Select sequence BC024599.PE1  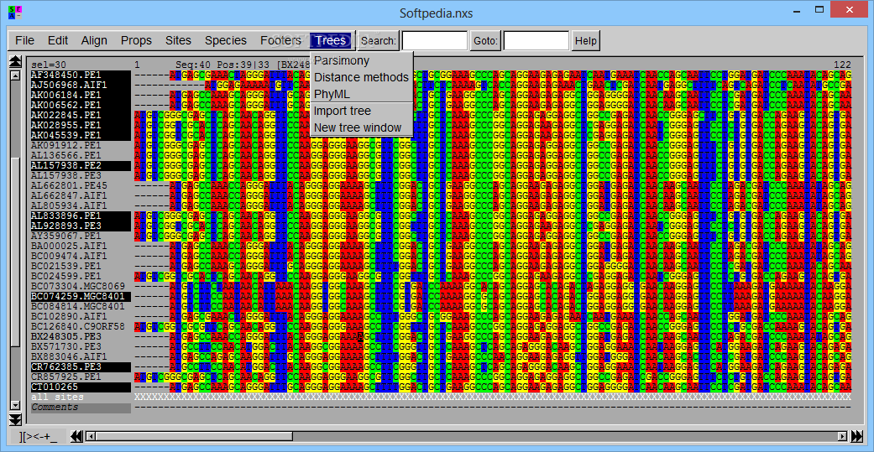pos(81,276)
